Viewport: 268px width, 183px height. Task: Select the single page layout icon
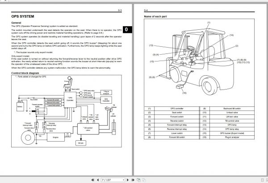click(263, 180)
